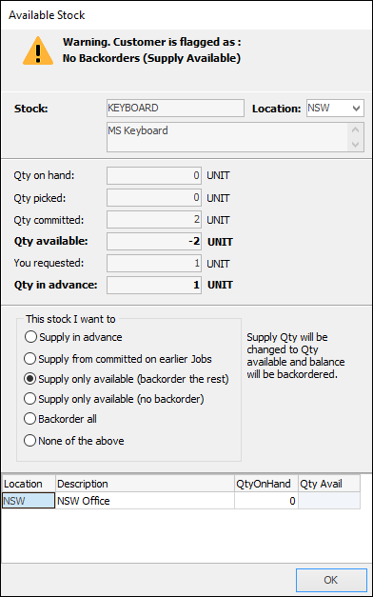This screenshot has width=373, height=597.
Task: Click the MS Keyboard description box
Action: (226, 137)
